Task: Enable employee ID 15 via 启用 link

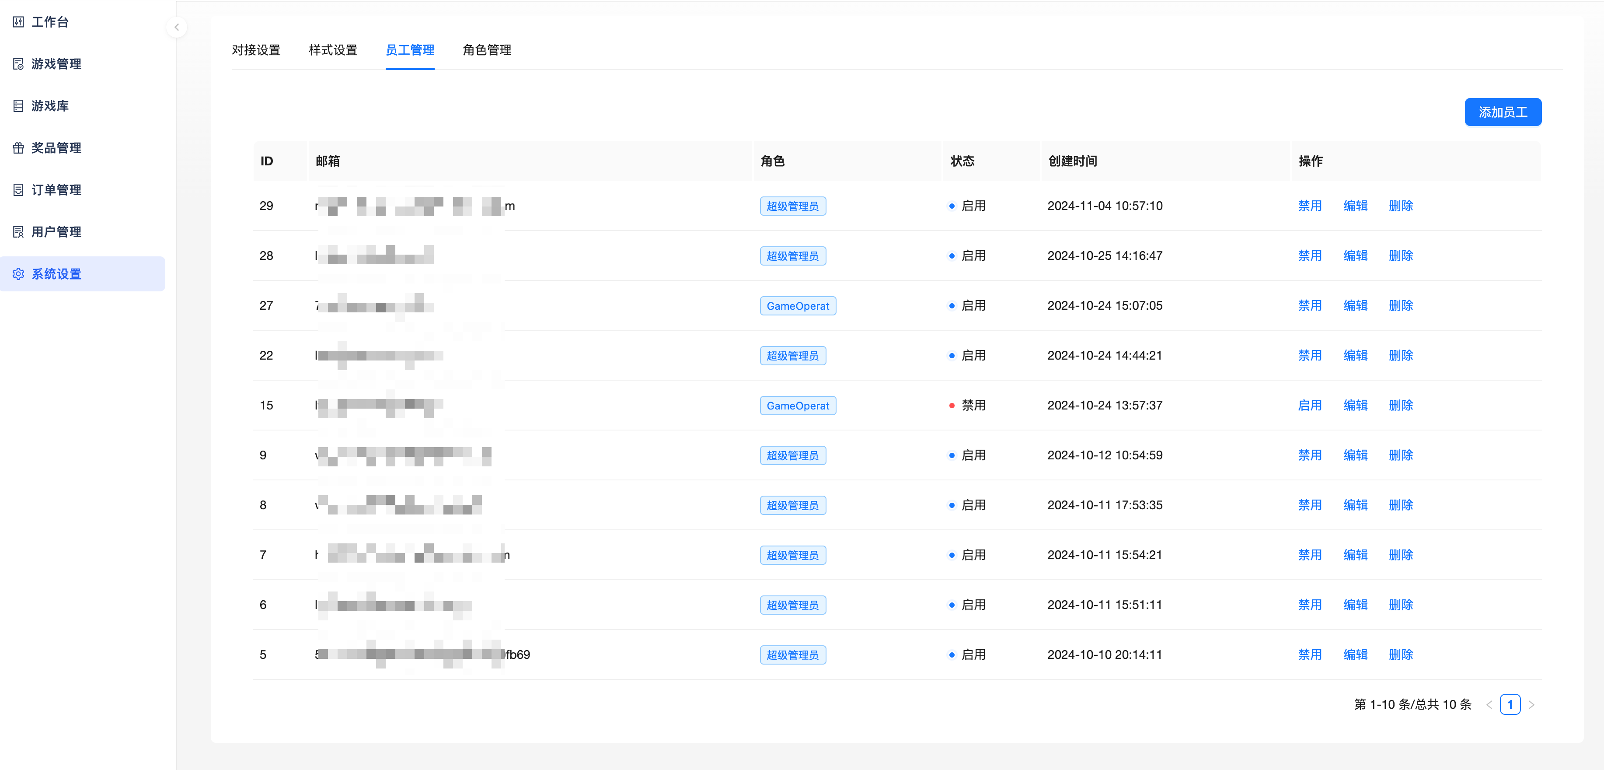Action: click(x=1309, y=405)
